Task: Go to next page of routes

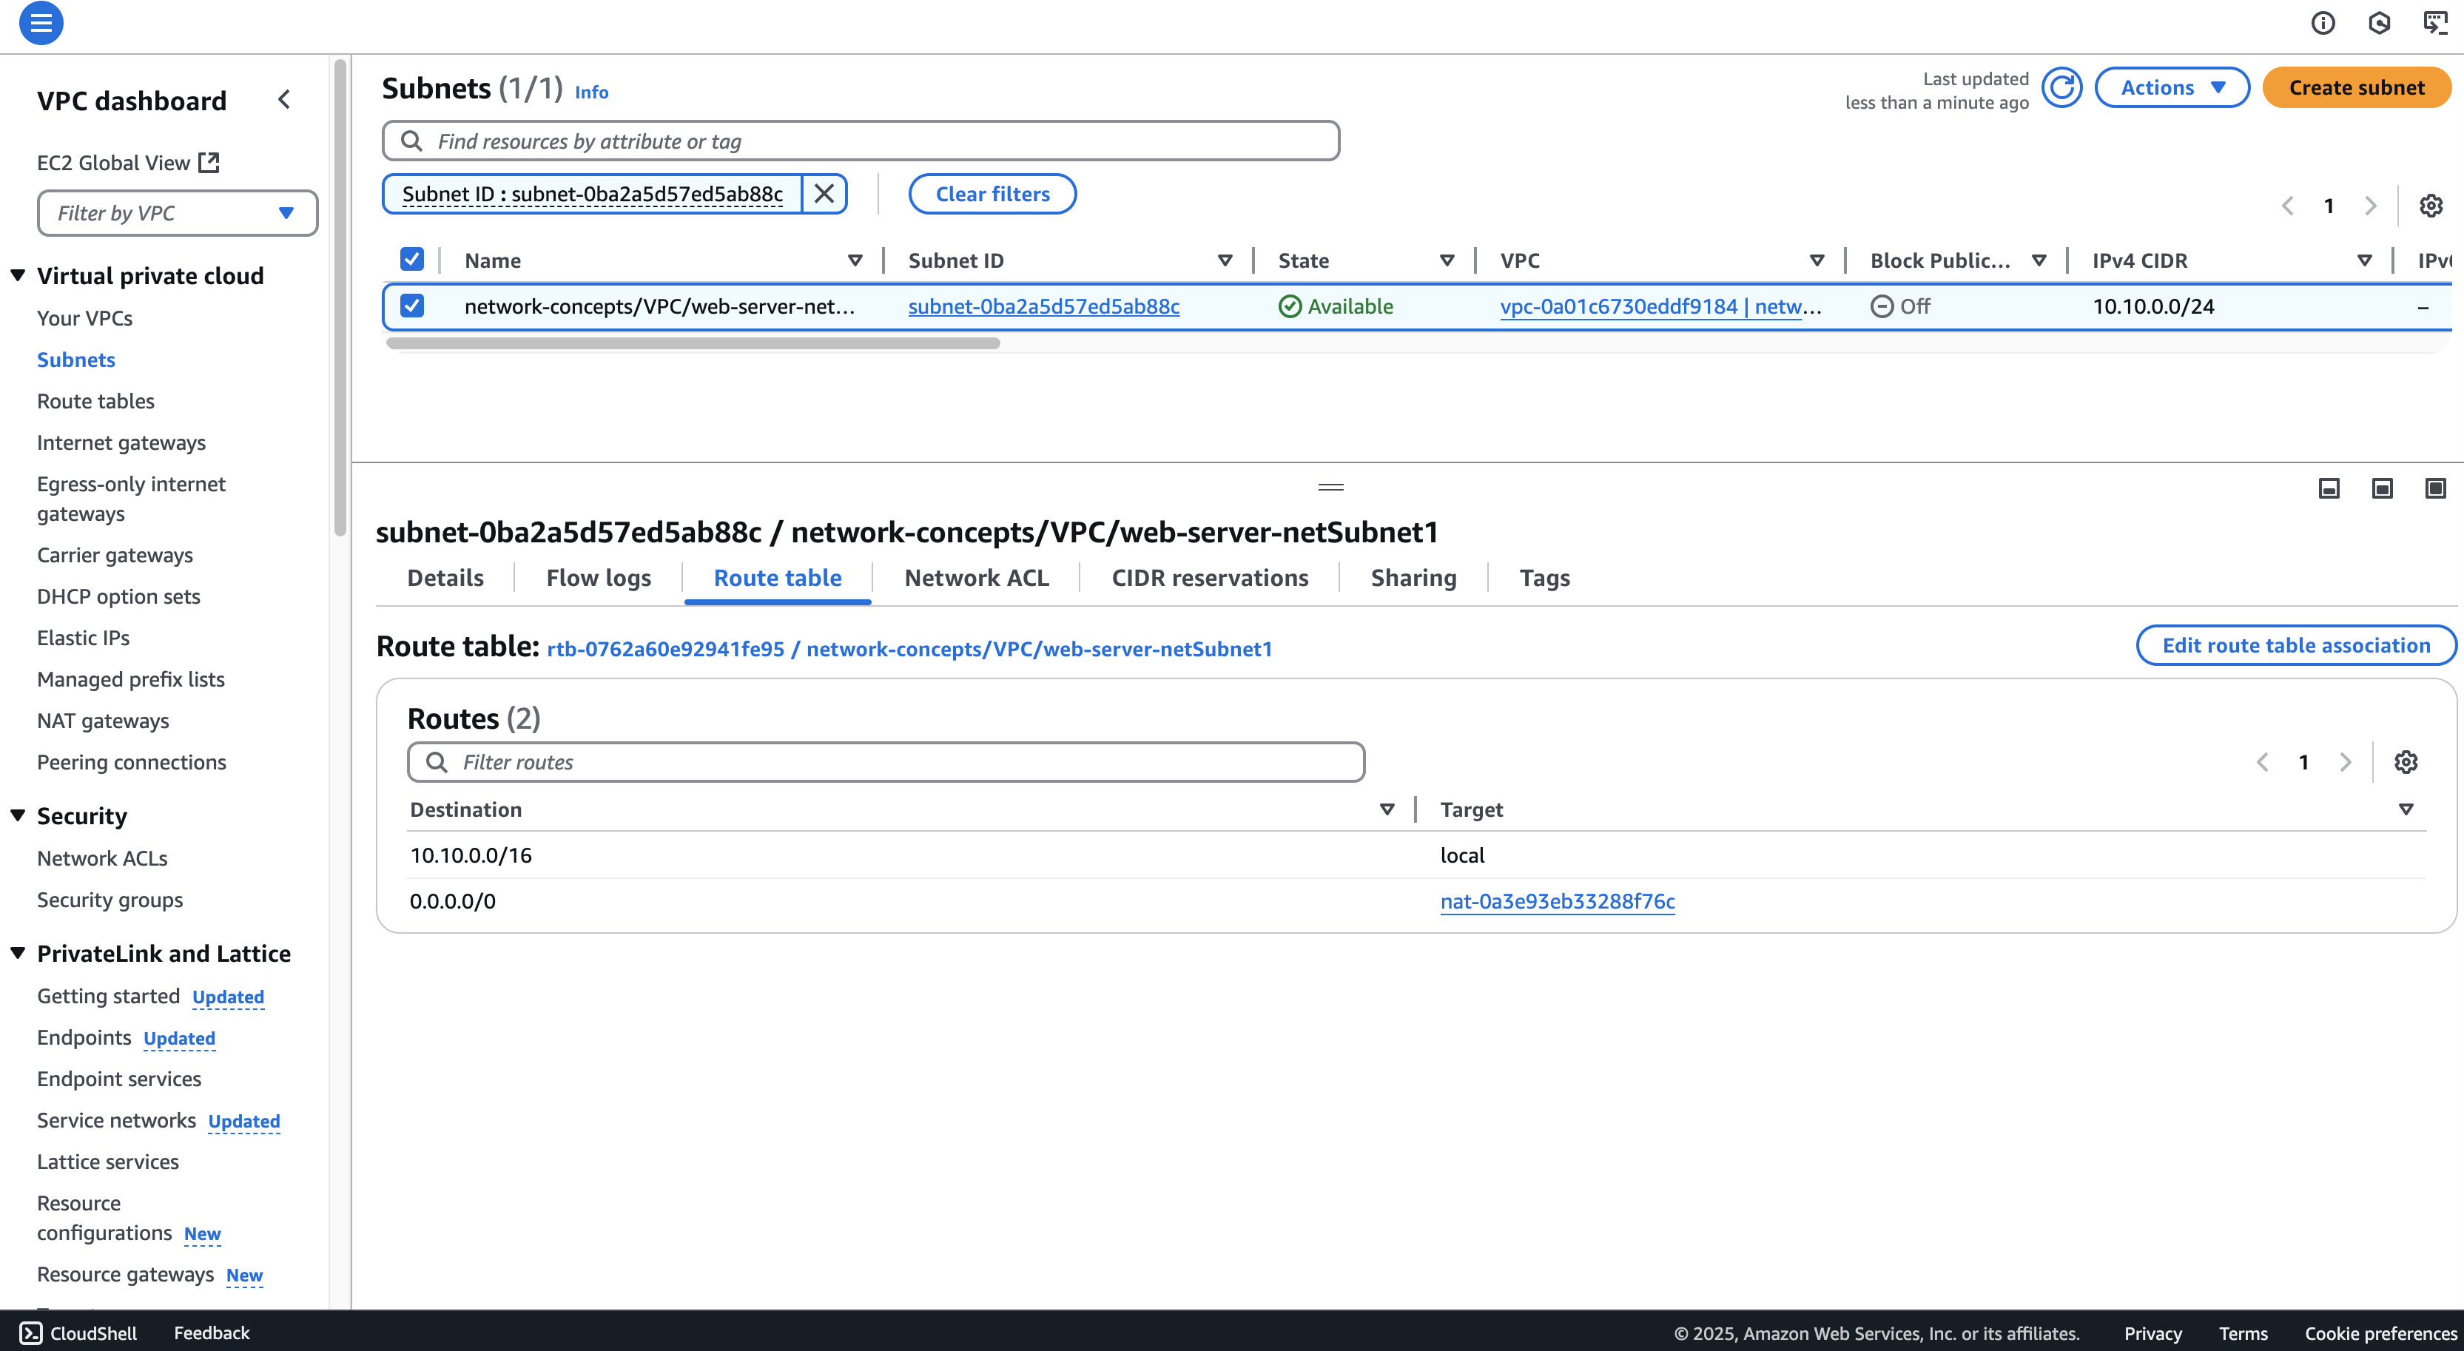Action: click(2346, 762)
